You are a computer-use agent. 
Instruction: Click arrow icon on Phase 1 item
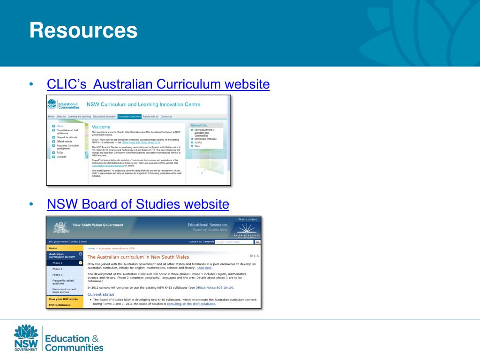(x=81, y=263)
